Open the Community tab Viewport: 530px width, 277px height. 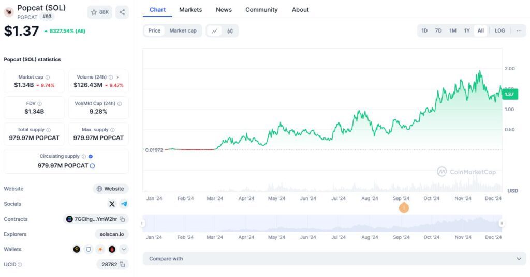(x=261, y=10)
